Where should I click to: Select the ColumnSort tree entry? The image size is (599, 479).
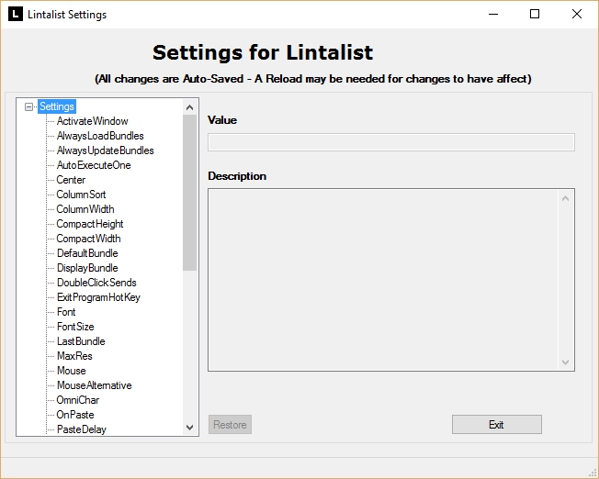[81, 195]
